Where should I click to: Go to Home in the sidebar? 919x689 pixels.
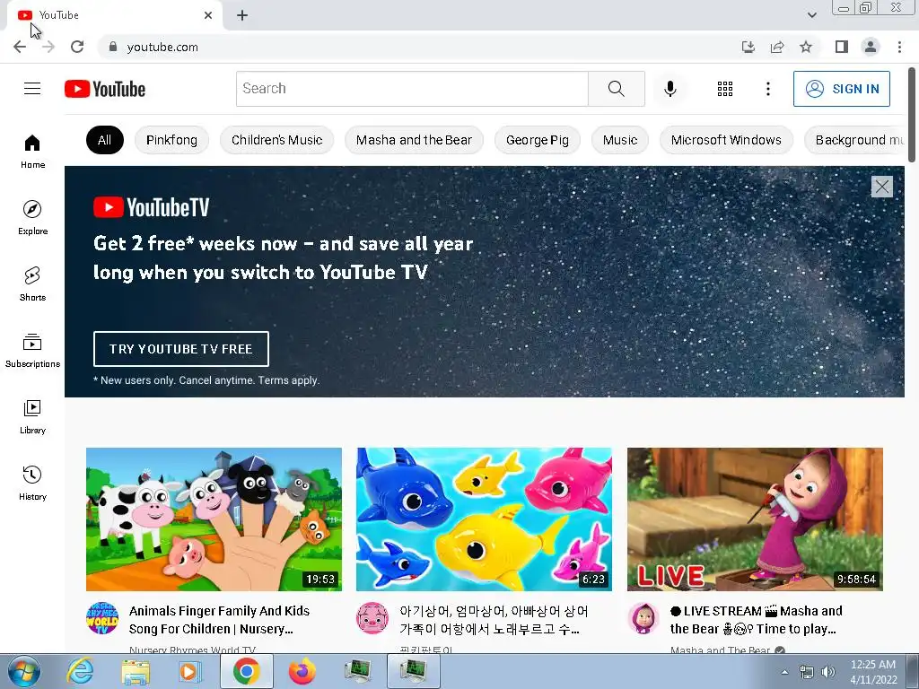click(32, 151)
